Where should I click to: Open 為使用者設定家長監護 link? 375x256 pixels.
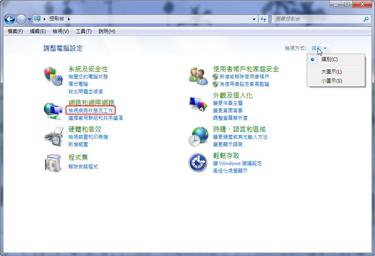(244, 84)
